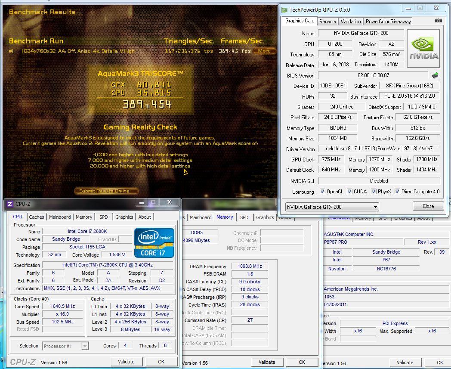Click the Bus Speed value 102.5 MHz
The image size is (451, 369).
point(63,322)
